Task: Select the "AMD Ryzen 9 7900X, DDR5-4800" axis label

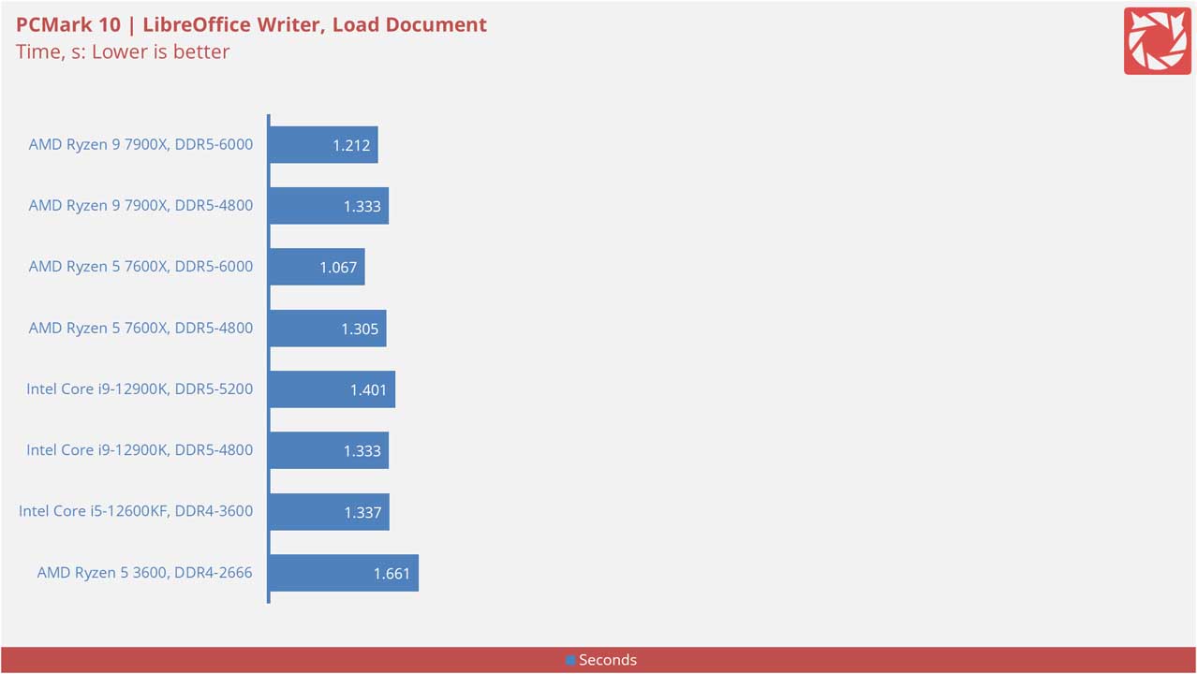Action: click(x=140, y=205)
